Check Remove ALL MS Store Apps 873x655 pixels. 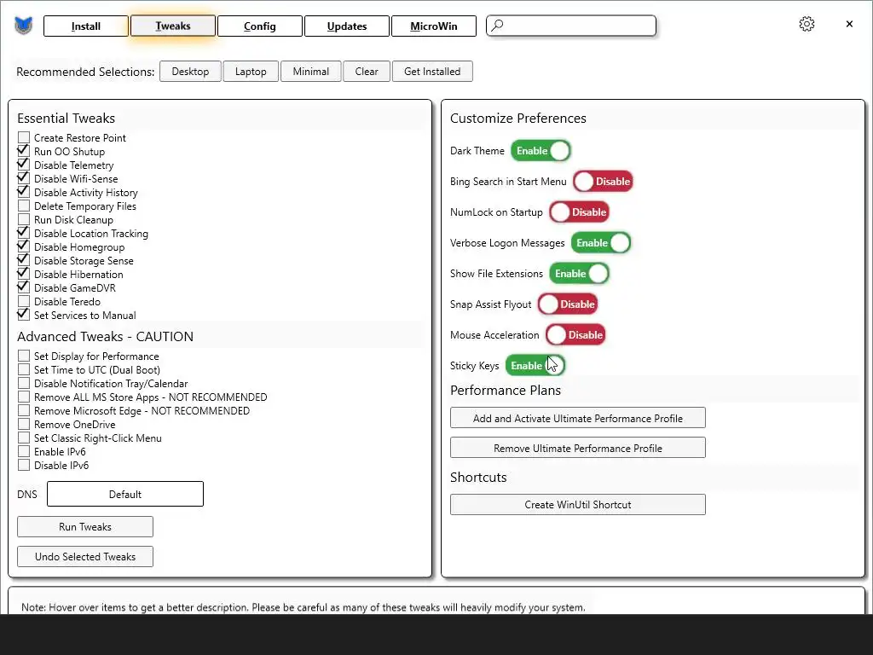(23, 397)
